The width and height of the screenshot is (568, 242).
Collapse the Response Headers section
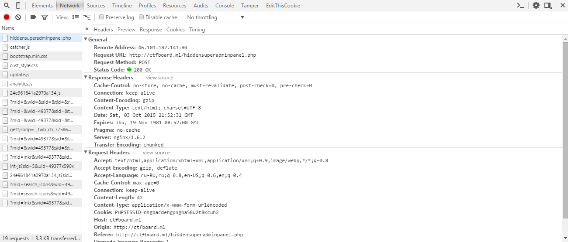[x=86, y=78]
